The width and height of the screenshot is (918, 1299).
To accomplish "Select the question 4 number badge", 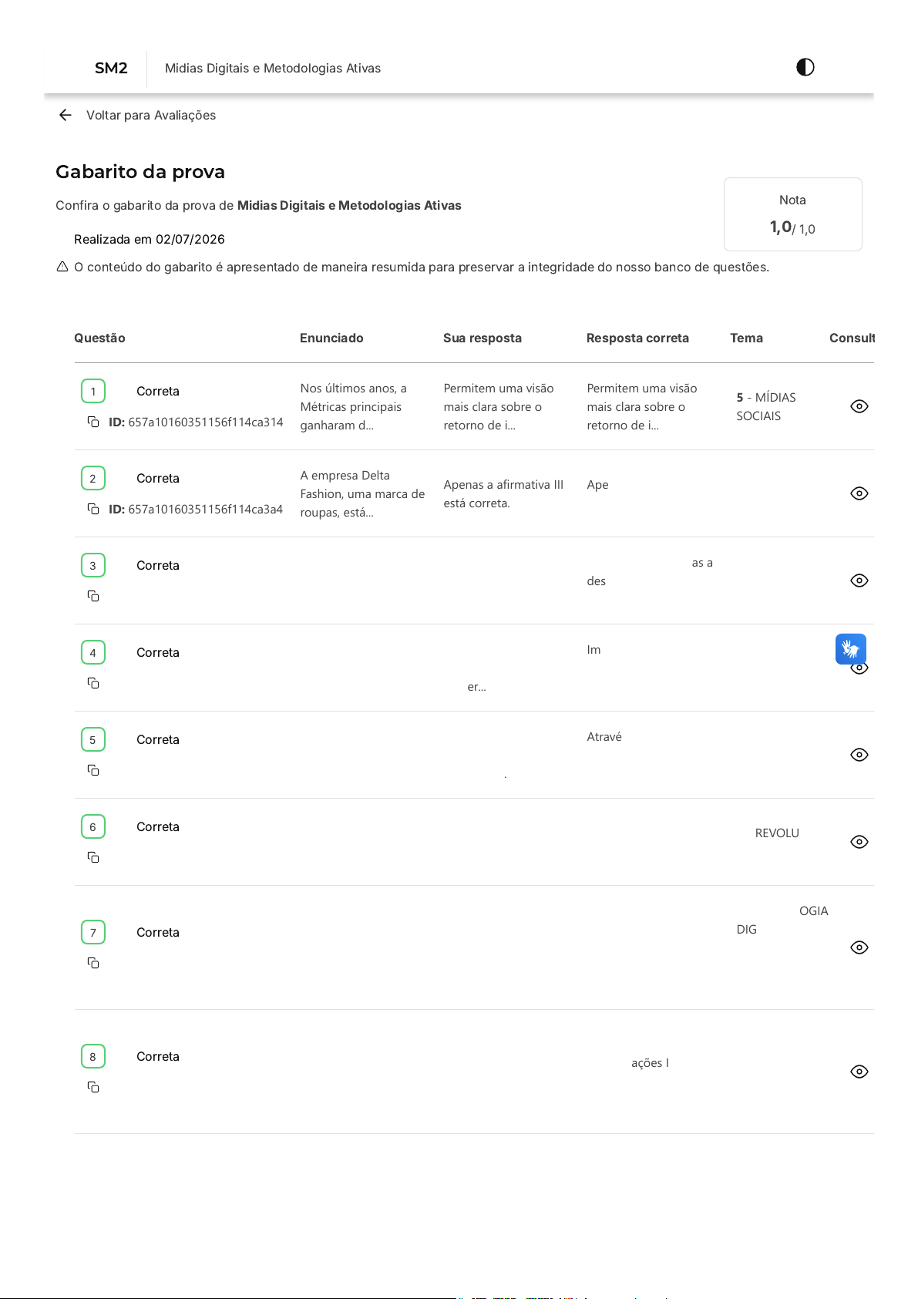I will (x=93, y=652).
